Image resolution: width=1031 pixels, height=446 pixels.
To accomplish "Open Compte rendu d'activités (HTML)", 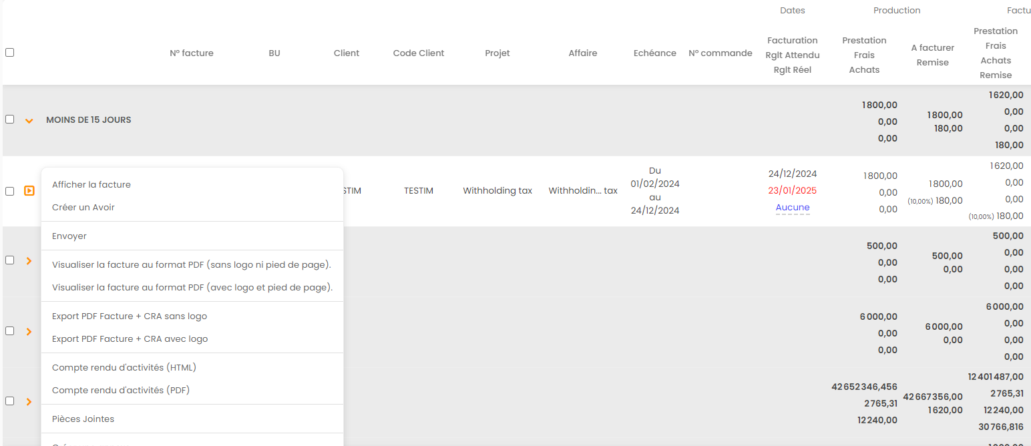I will click(x=124, y=368).
